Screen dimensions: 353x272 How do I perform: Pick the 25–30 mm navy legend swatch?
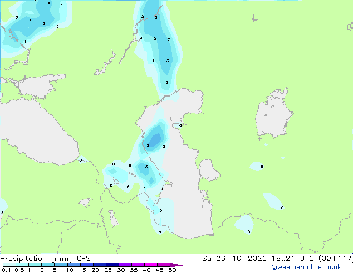pos(112,265)
